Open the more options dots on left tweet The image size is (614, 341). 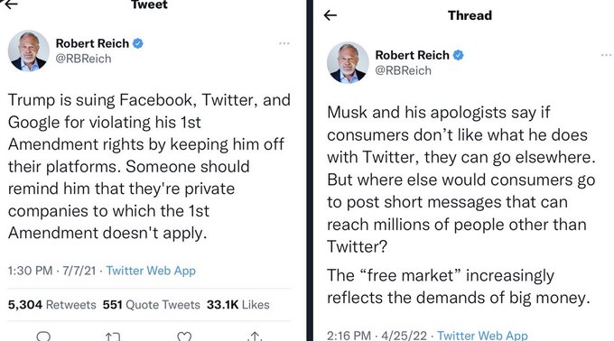point(284,43)
